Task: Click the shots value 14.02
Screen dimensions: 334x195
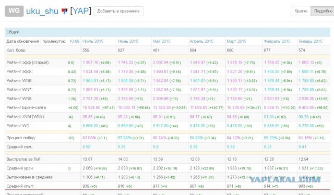Action: pos(123,159)
